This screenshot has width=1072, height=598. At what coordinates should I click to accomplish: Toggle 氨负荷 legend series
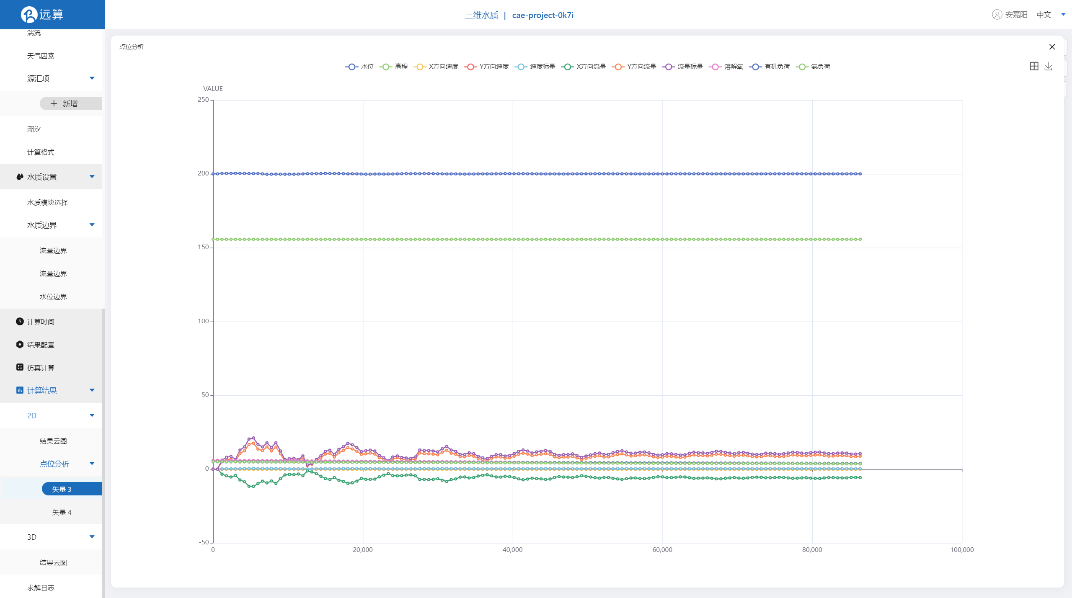(813, 67)
